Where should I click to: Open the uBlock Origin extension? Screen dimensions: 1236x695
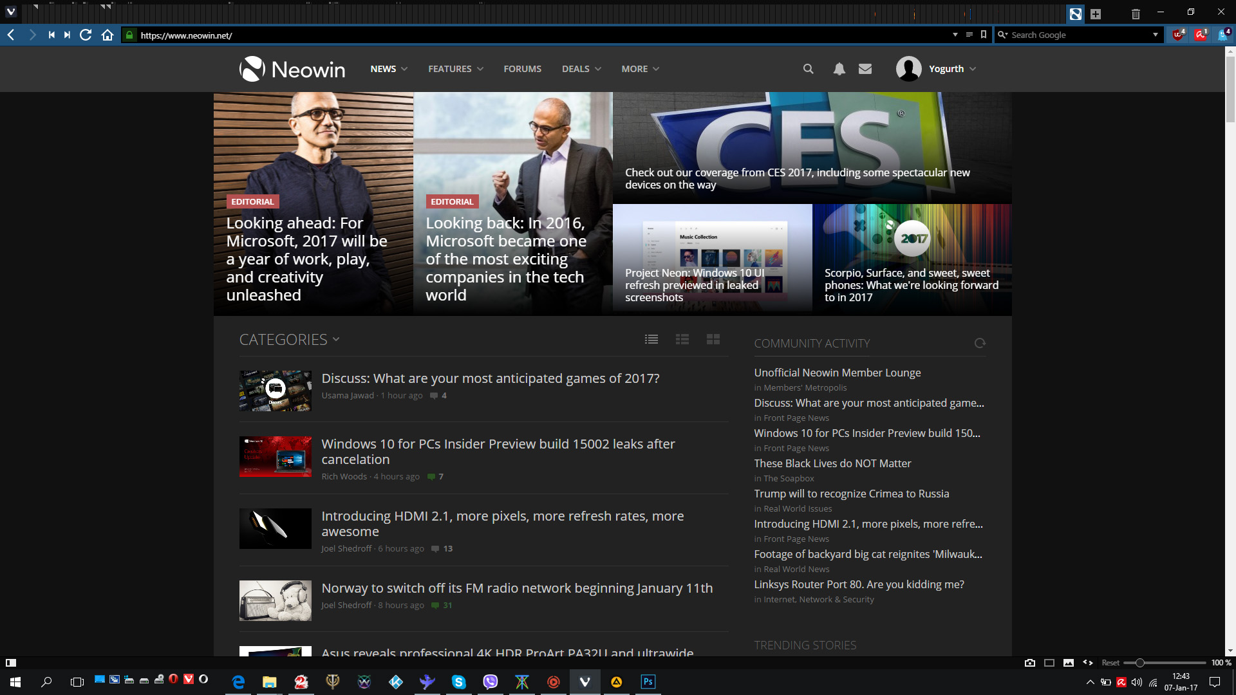tap(1178, 35)
